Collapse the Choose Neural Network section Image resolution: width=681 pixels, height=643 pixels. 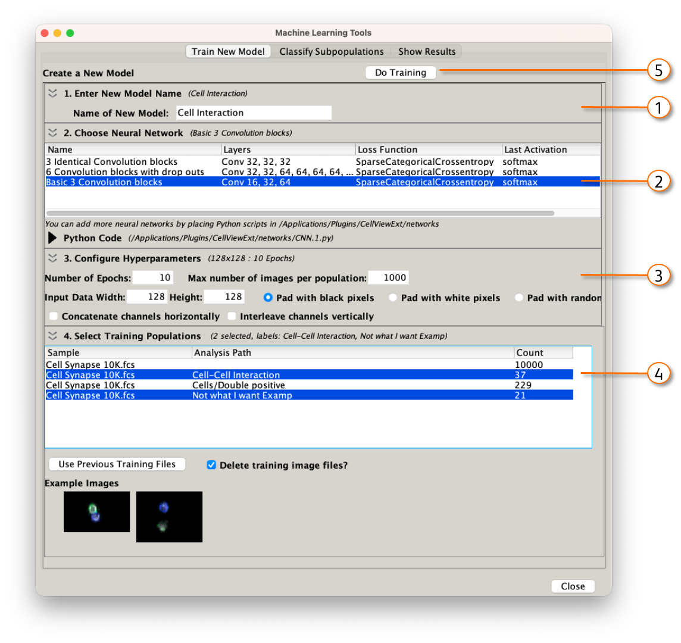[53, 133]
